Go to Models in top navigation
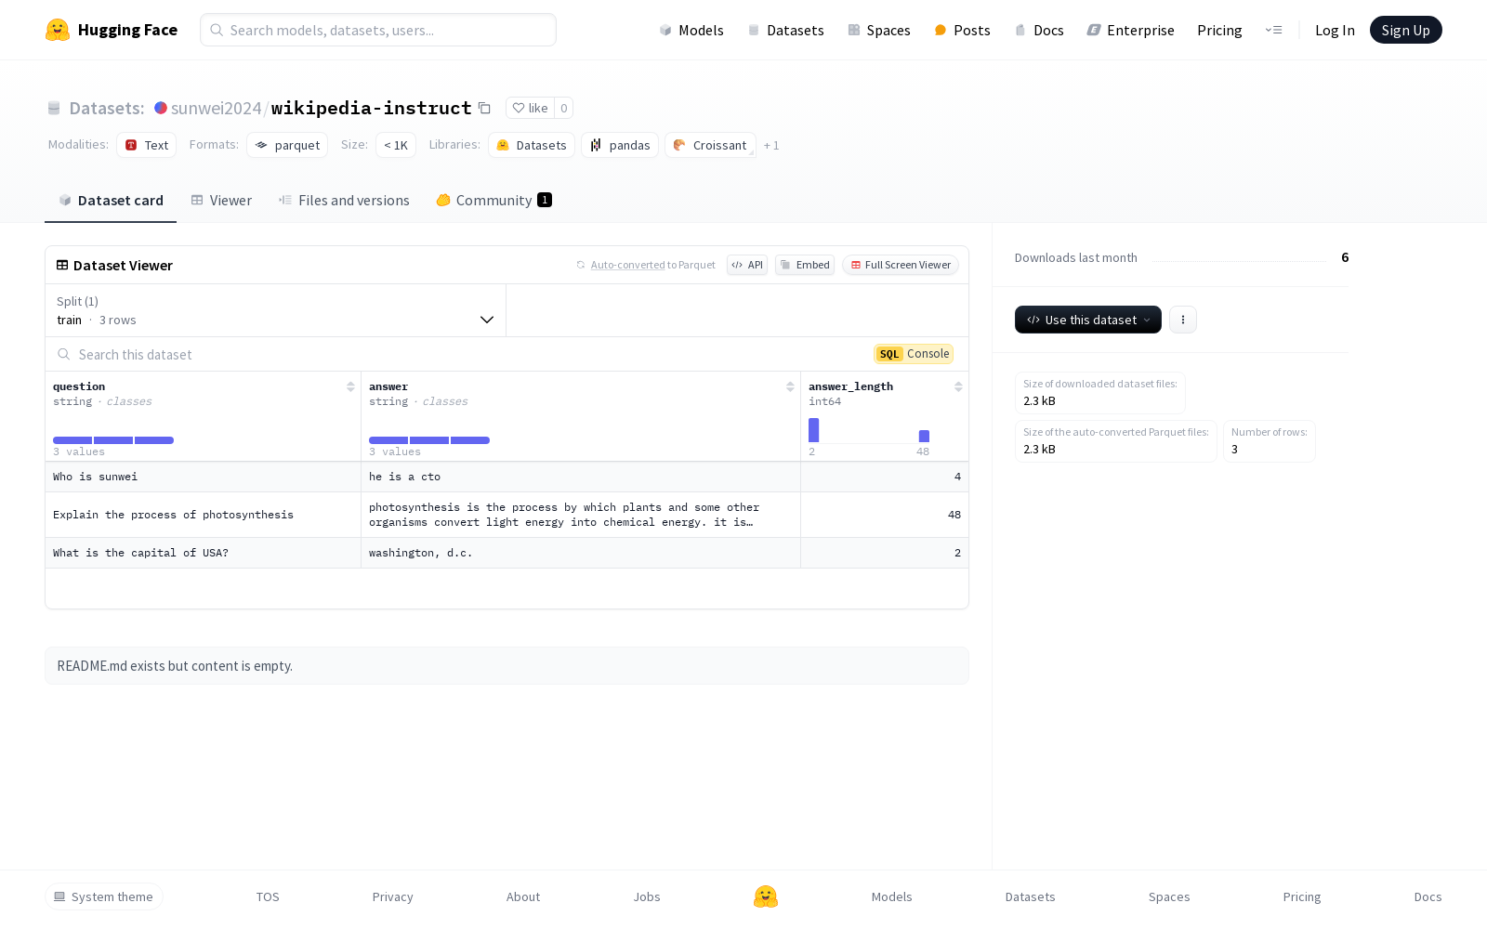 (x=691, y=30)
